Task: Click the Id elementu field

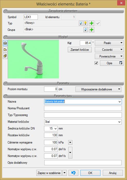Action: click(68, 17)
